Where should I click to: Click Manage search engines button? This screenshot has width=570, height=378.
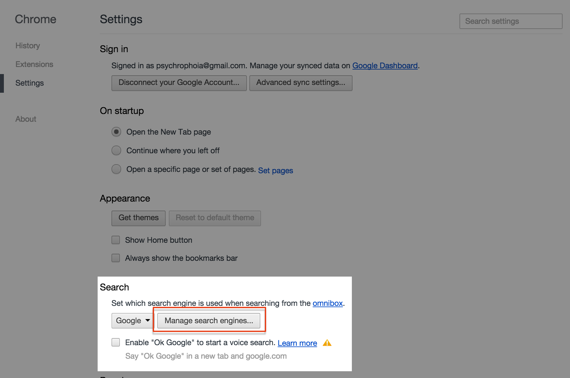click(209, 321)
